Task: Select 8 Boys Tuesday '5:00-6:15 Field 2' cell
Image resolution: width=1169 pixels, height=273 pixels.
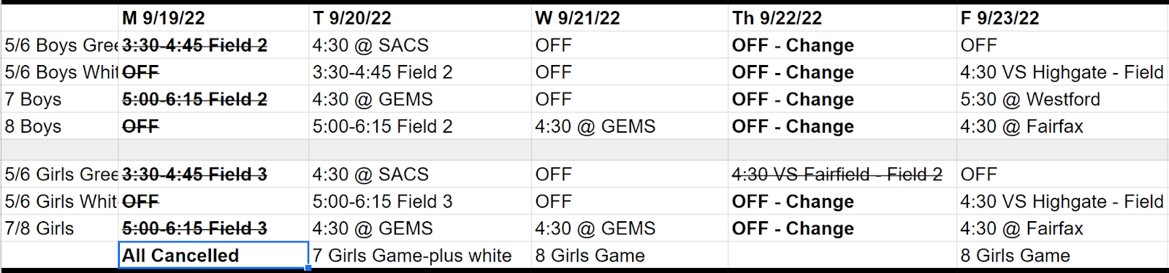Action: [x=420, y=126]
